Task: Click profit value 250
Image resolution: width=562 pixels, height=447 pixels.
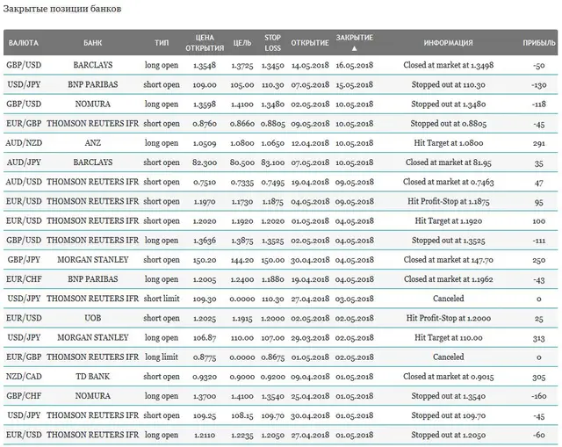Action: pos(538,260)
